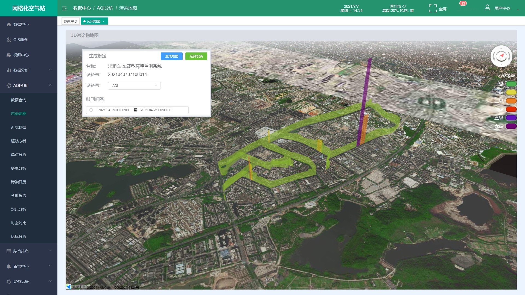The width and height of the screenshot is (525, 295).
Task: Expand the 设备运维 menu chevron
Action: (x=50, y=281)
